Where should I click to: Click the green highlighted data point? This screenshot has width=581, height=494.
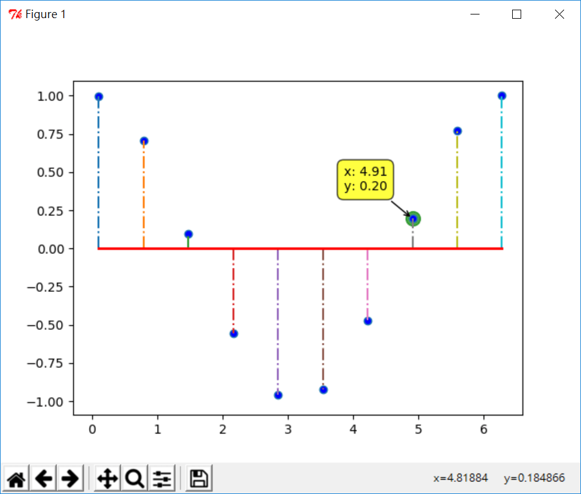pos(414,218)
